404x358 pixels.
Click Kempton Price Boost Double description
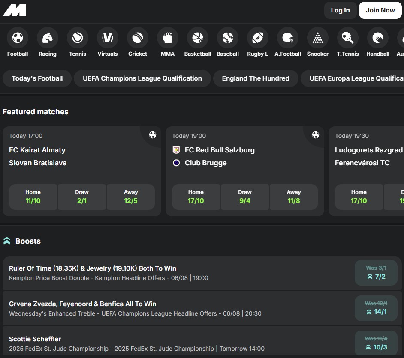pos(109,278)
